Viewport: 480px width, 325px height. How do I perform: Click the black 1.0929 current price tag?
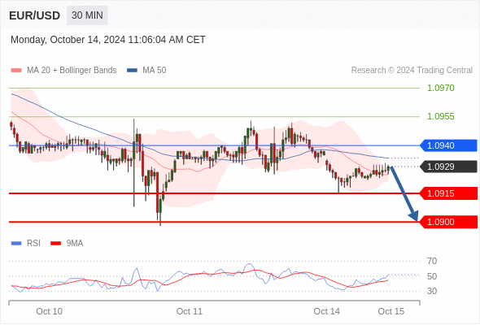pyautogui.click(x=448, y=167)
